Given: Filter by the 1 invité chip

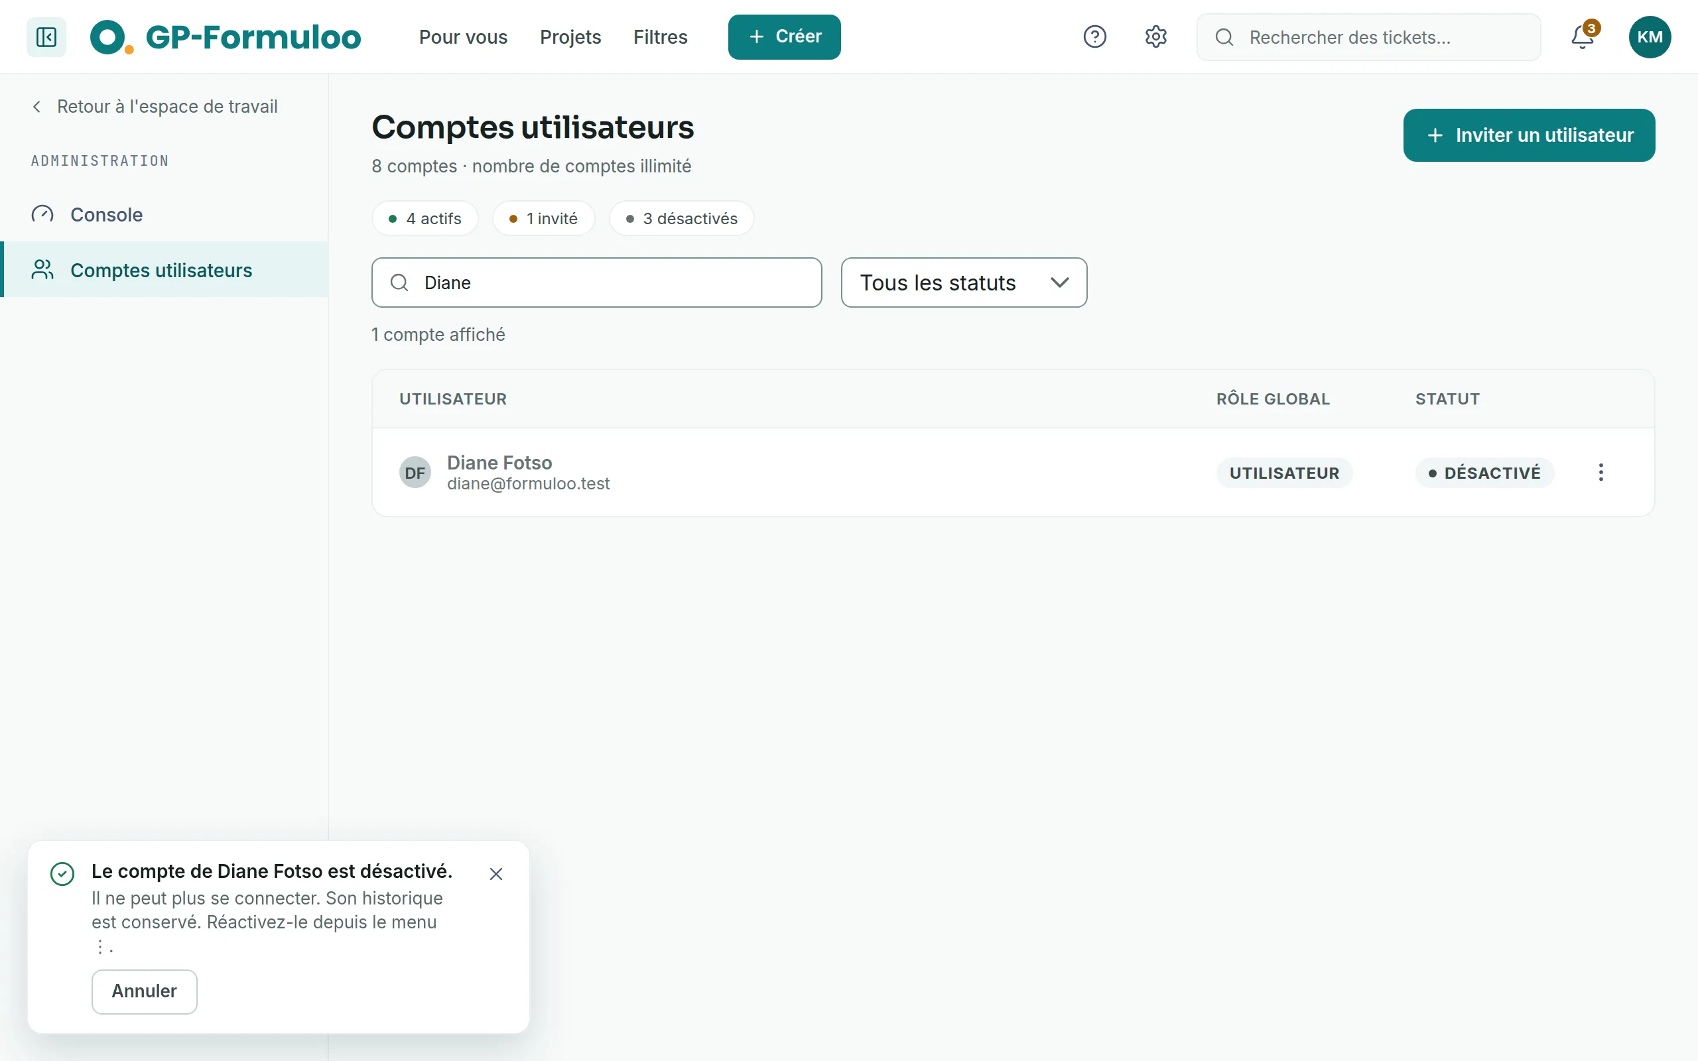Looking at the screenshot, I should coord(544,218).
